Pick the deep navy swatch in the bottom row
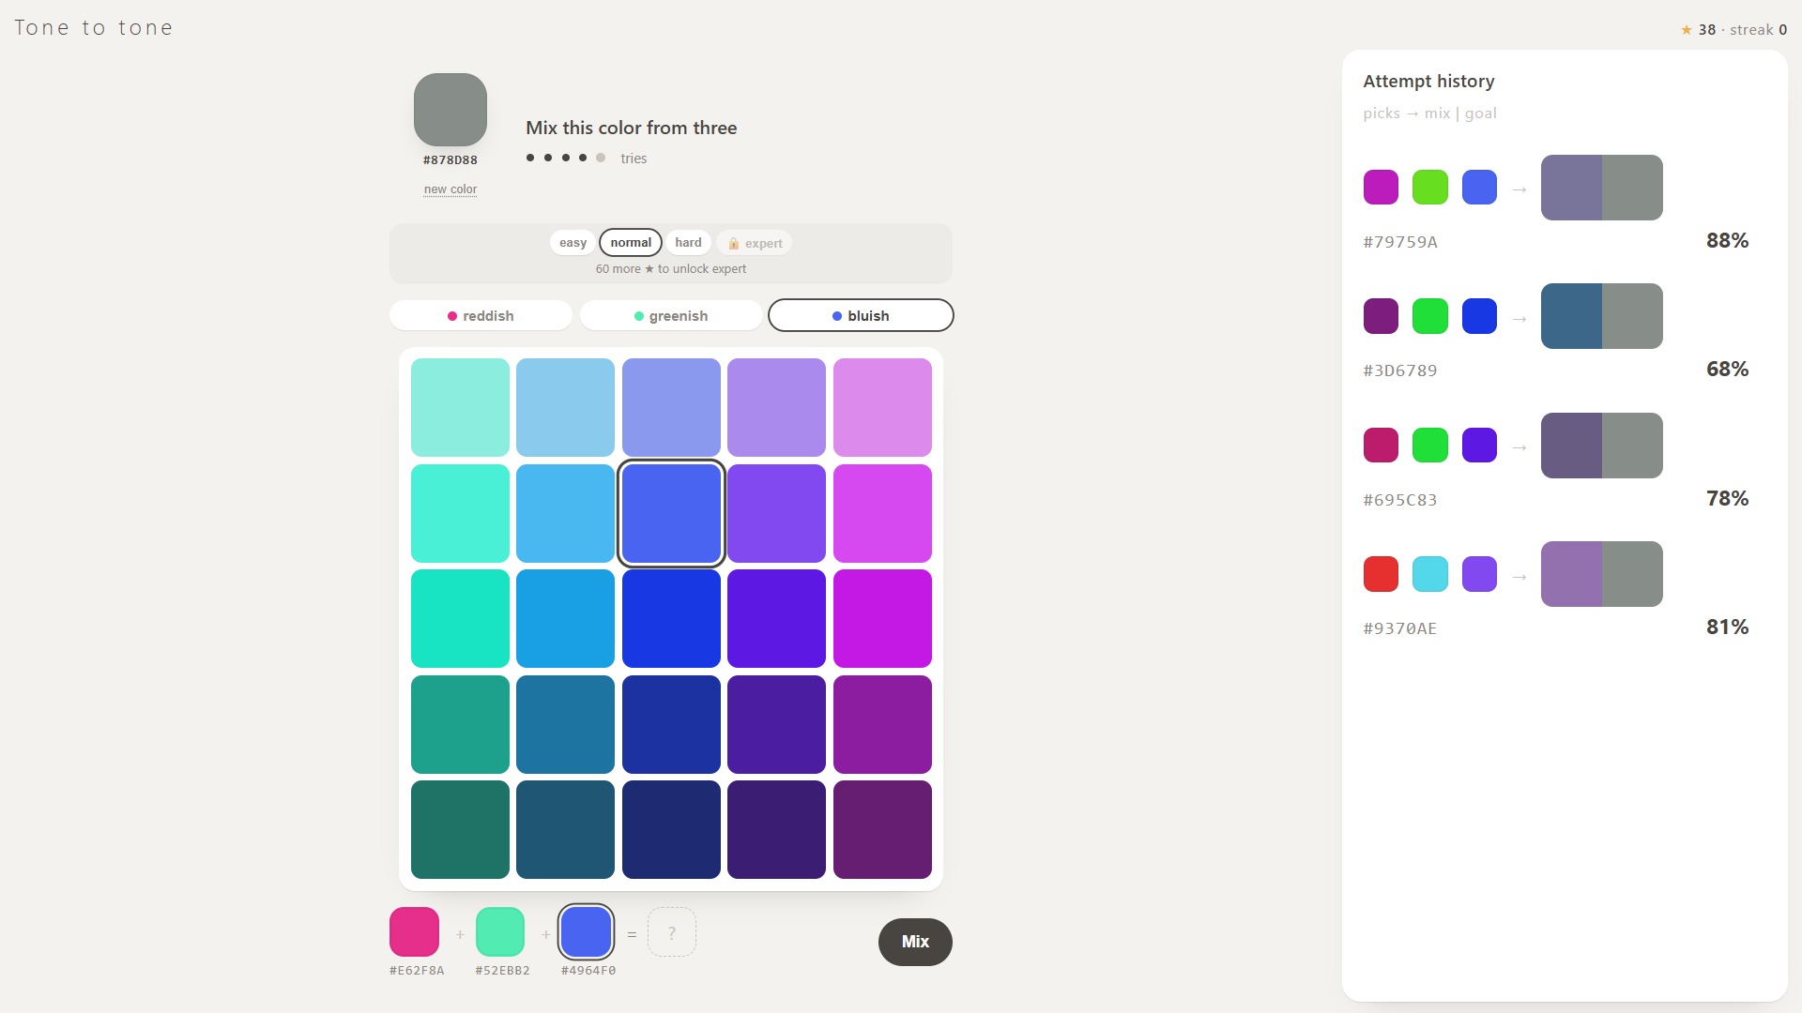The image size is (1802, 1013). point(671,829)
